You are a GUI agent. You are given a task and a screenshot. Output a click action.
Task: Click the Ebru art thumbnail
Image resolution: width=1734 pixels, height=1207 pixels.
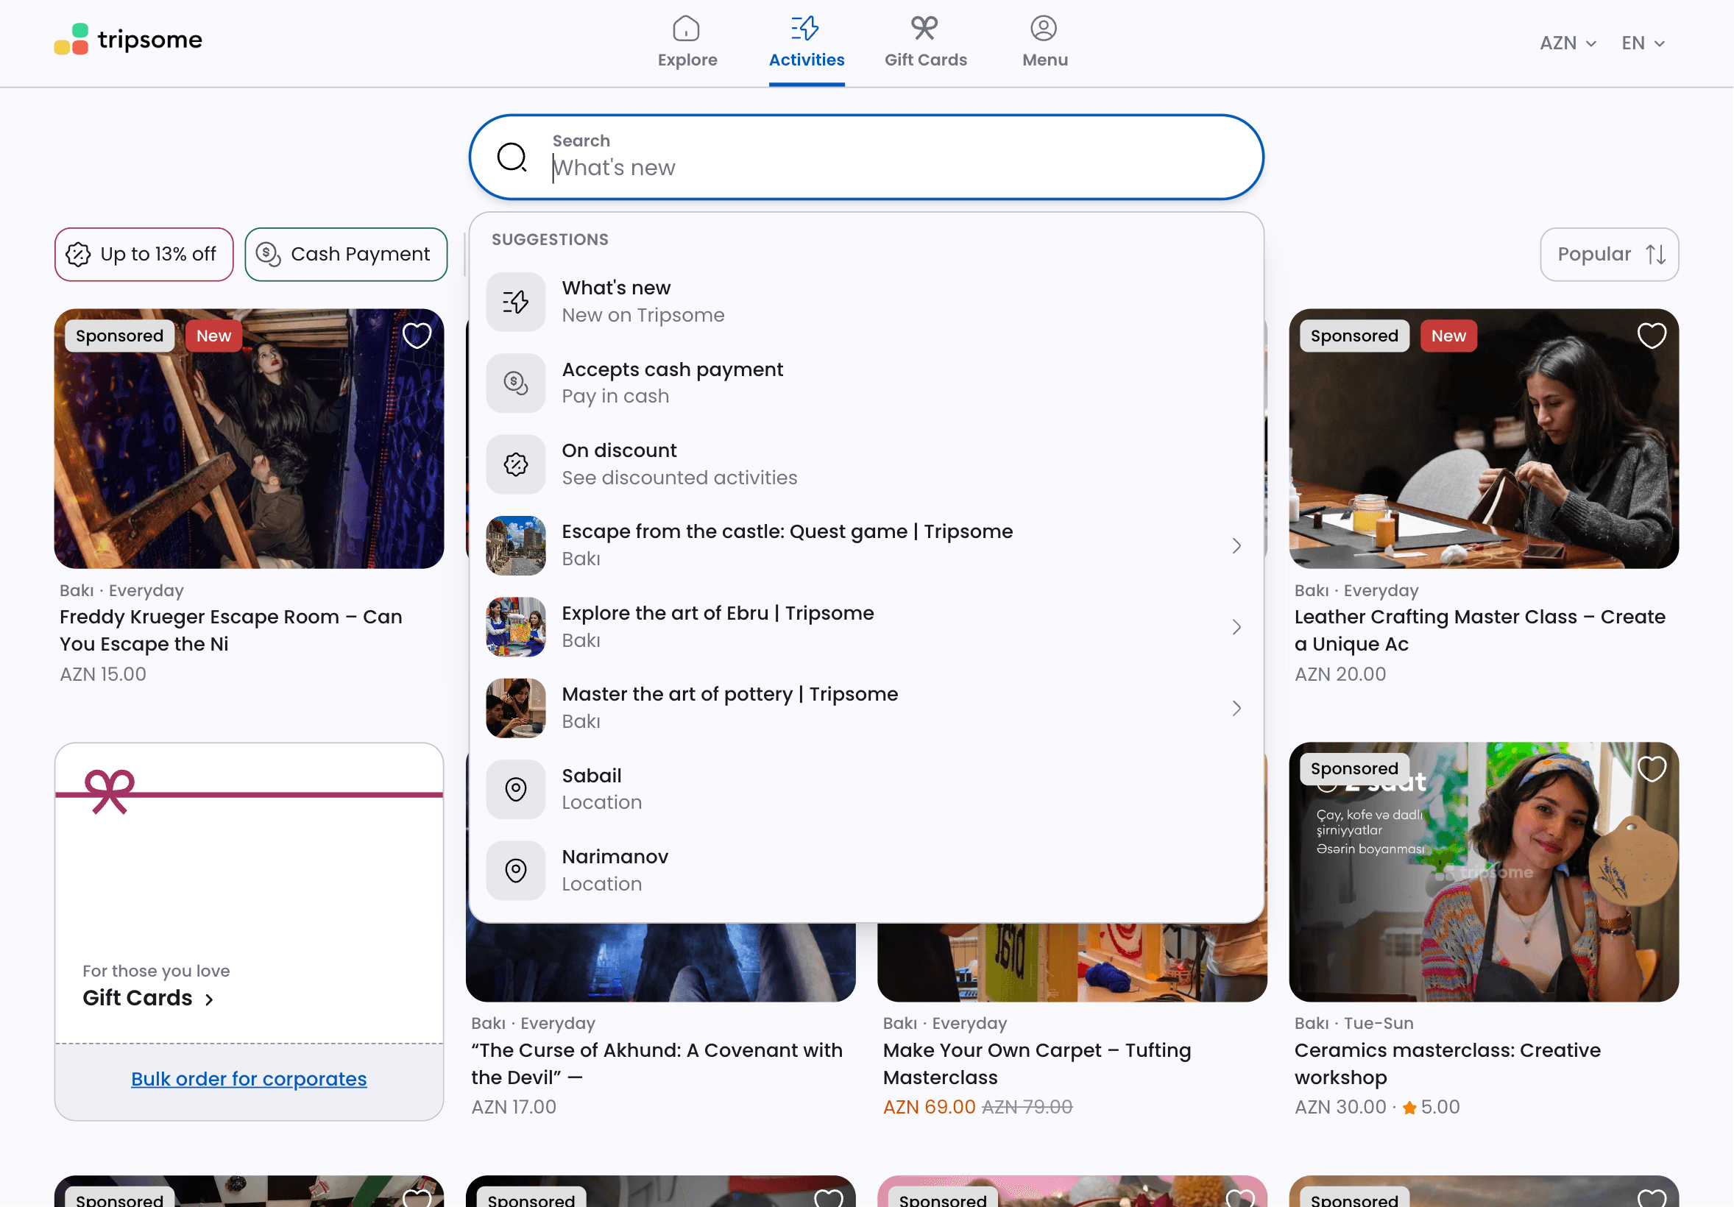(x=516, y=627)
